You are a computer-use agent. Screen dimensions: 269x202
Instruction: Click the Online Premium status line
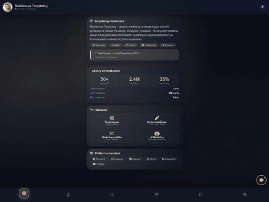[25, 9]
